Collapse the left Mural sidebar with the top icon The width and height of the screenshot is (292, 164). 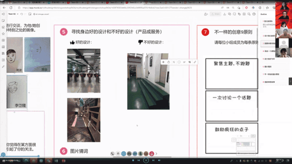(x=3, y=14)
